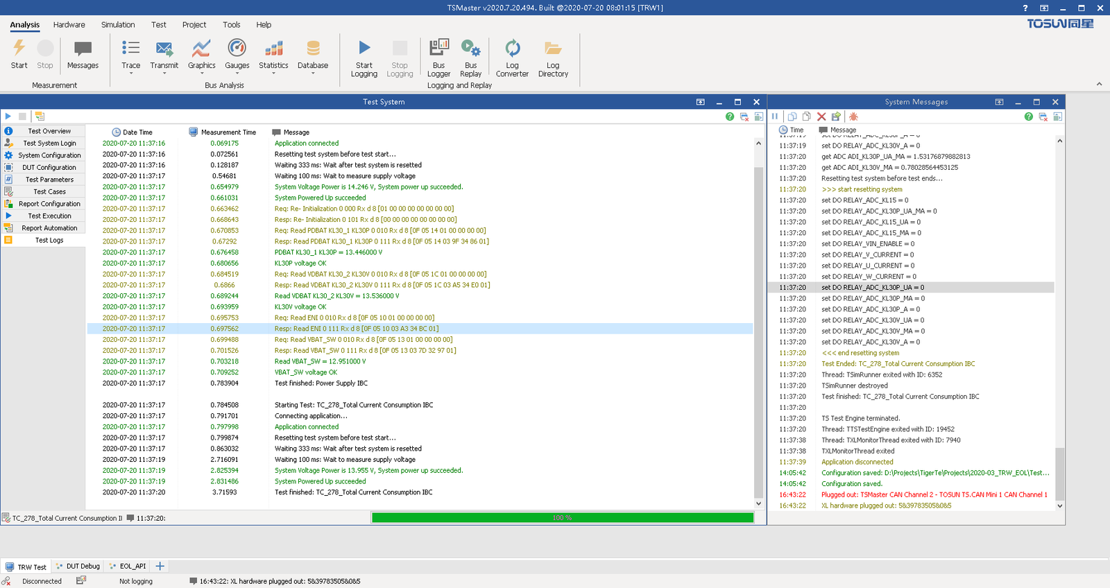Click the orange bug debug icon
1110x588 pixels.
(x=853, y=116)
